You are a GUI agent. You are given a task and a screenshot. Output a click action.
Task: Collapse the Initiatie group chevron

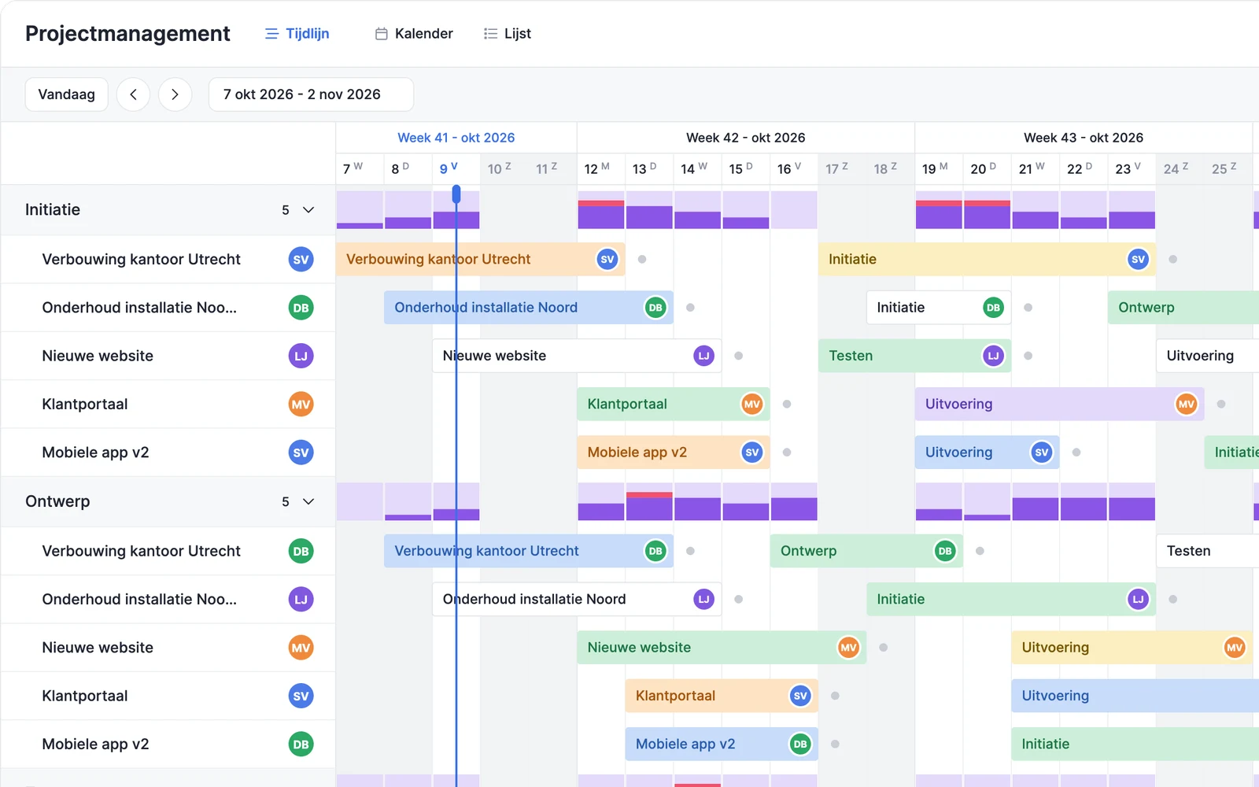coord(308,210)
